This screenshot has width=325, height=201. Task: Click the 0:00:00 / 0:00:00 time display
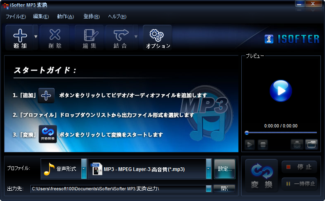[x=281, y=126]
